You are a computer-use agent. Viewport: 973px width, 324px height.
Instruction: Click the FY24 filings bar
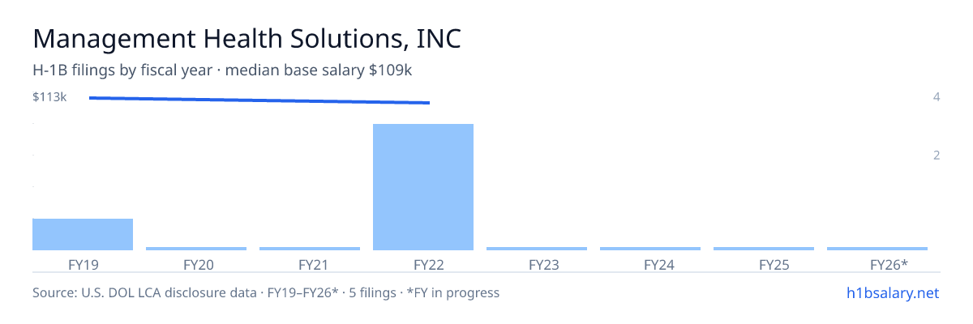[x=650, y=249]
